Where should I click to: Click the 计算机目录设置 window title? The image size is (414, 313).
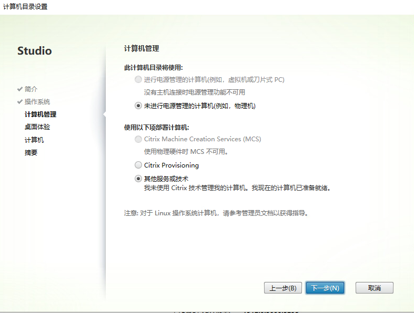pos(25,6)
